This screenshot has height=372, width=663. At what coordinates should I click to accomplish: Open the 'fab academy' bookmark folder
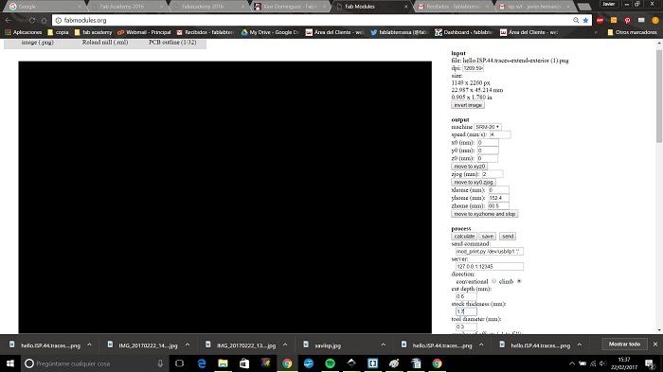point(93,32)
